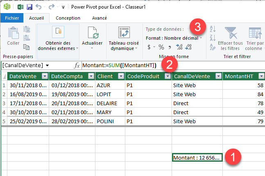Viewport: 265px width, 176px height.
Task: Apply percentage format
Action: [161, 47]
